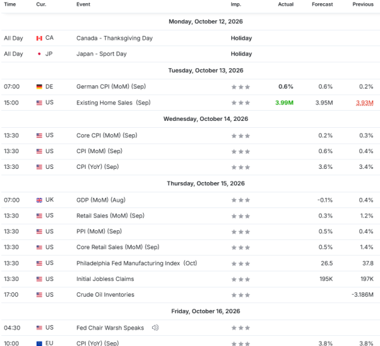
Task: Click the Wednesday, October 14, 2026 date heading
Action: pos(205,119)
